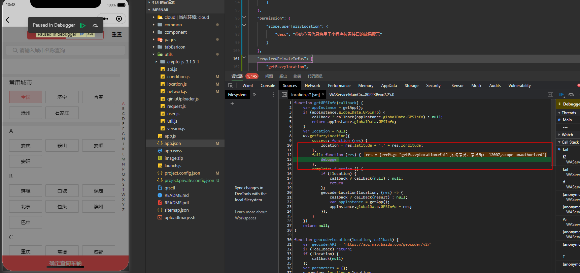This screenshot has width=580, height=273.
Task: Click the inspect element picker icon
Action: [231, 86]
